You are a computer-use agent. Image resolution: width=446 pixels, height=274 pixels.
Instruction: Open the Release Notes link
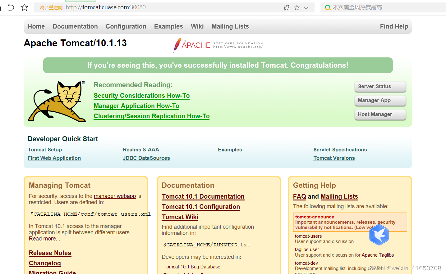click(x=50, y=253)
